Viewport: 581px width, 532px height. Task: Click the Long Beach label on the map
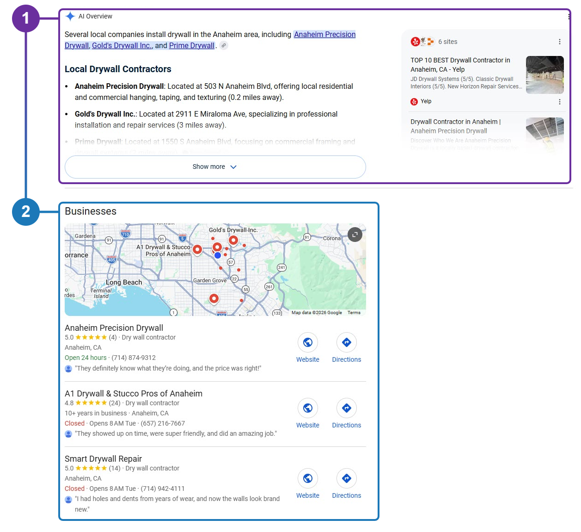pyautogui.click(x=124, y=282)
